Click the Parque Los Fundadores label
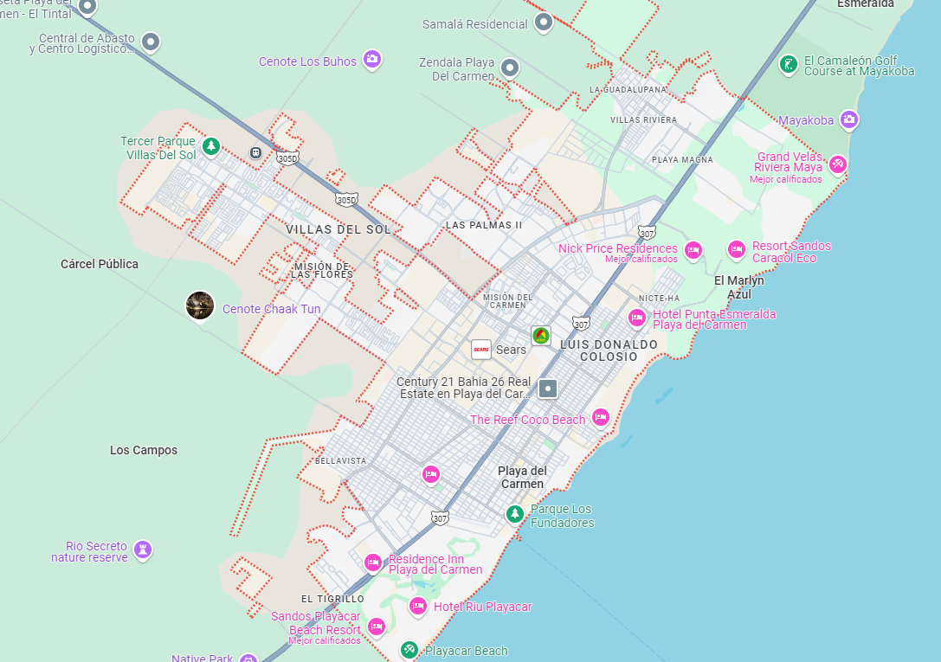The height and width of the screenshot is (662, 941). (x=563, y=516)
